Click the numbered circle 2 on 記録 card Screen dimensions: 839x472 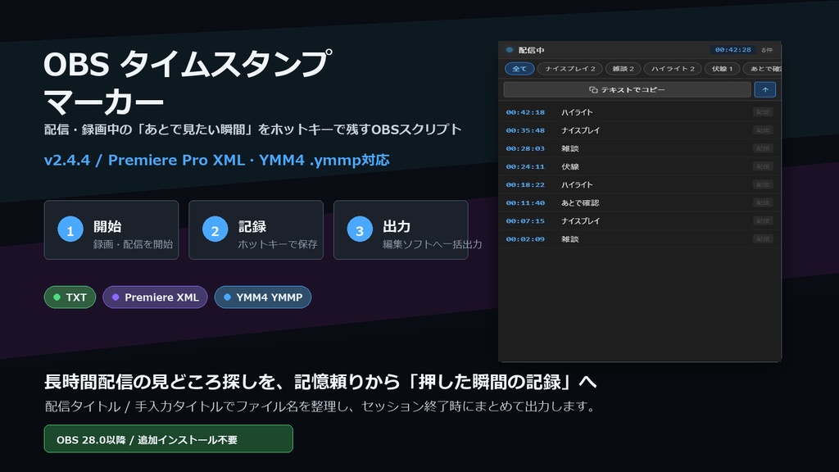coord(215,229)
